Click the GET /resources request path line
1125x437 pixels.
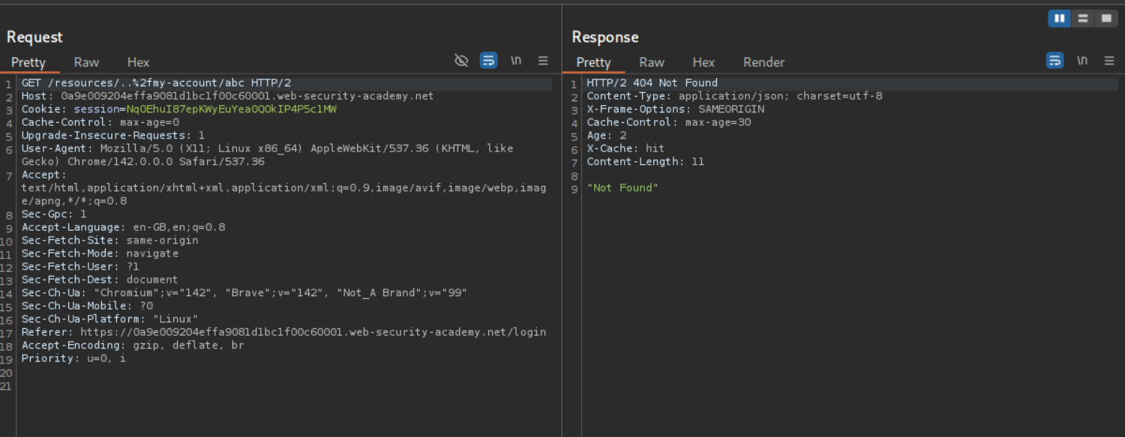[x=156, y=83]
